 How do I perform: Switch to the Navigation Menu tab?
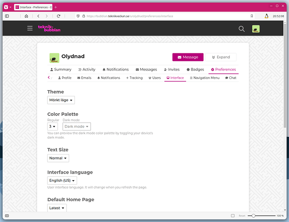click(x=205, y=78)
